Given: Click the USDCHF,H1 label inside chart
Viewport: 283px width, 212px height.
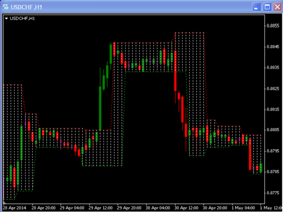Looking at the screenshot, I should click(x=22, y=19).
